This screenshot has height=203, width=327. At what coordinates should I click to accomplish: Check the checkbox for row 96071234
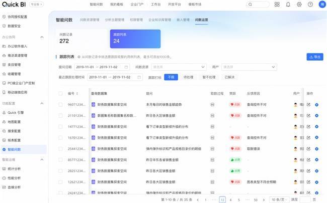(x=60, y=104)
